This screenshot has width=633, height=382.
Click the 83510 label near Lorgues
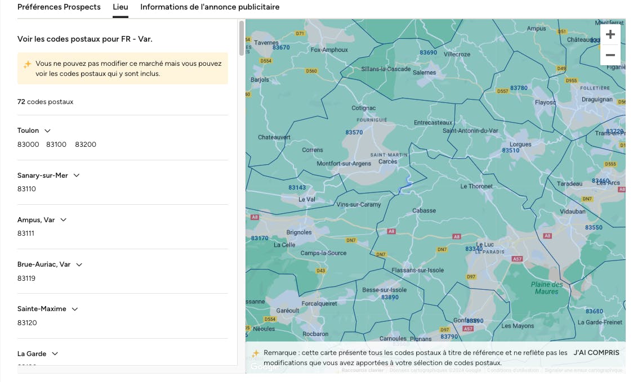[x=511, y=150]
